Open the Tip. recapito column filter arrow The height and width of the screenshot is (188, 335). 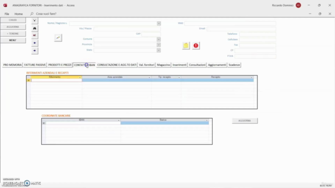179,77
